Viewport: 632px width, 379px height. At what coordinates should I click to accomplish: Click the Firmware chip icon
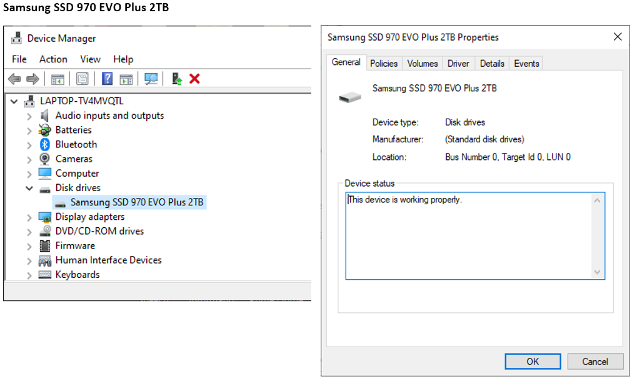coord(45,245)
